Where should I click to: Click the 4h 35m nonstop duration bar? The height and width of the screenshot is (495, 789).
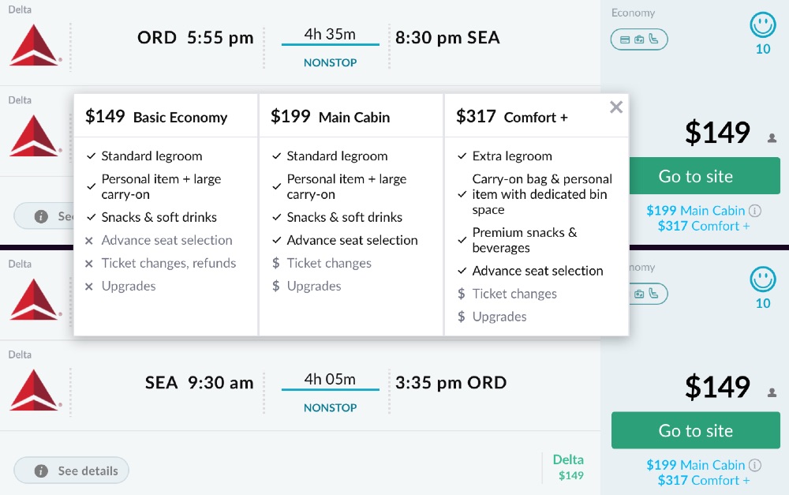tap(331, 45)
